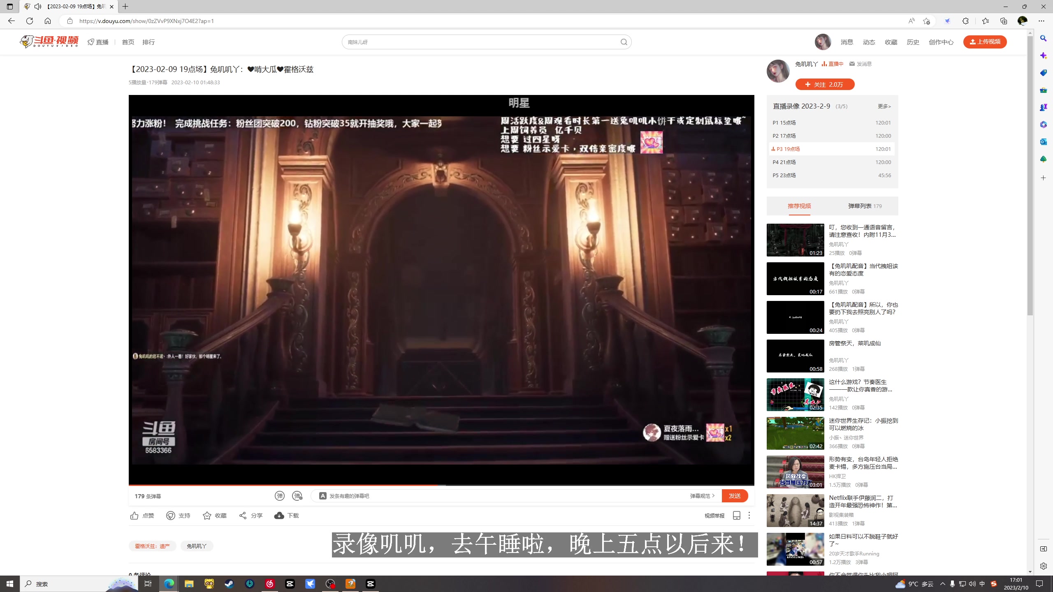Click 视频举报 link
1053x592 pixels.
(x=714, y=516)
